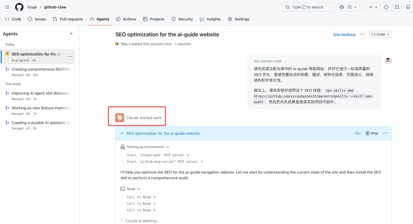Open the hamburger navigation menu
Viewport: 413px width, 224px height.
7,7
